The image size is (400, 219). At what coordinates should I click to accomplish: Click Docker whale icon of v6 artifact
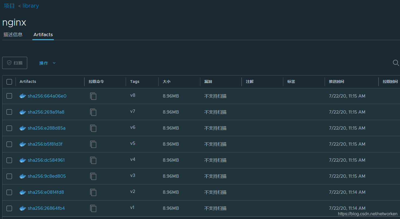pos(23,128)
